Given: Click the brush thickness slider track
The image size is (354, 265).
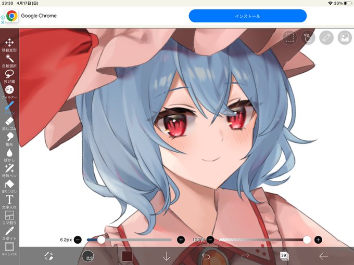Looking at the screenshot, I should (x=129, y=240).
